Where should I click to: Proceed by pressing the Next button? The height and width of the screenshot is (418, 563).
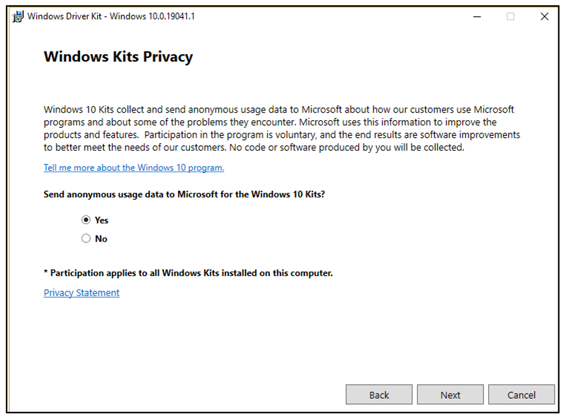coord(450,395)
